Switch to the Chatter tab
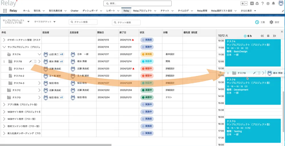285x146 pixels. point(74,11)
